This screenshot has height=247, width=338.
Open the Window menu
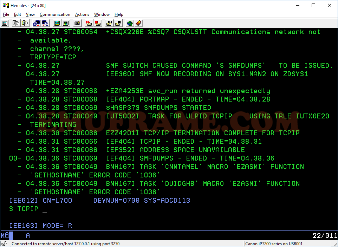[x=102, y=14]
